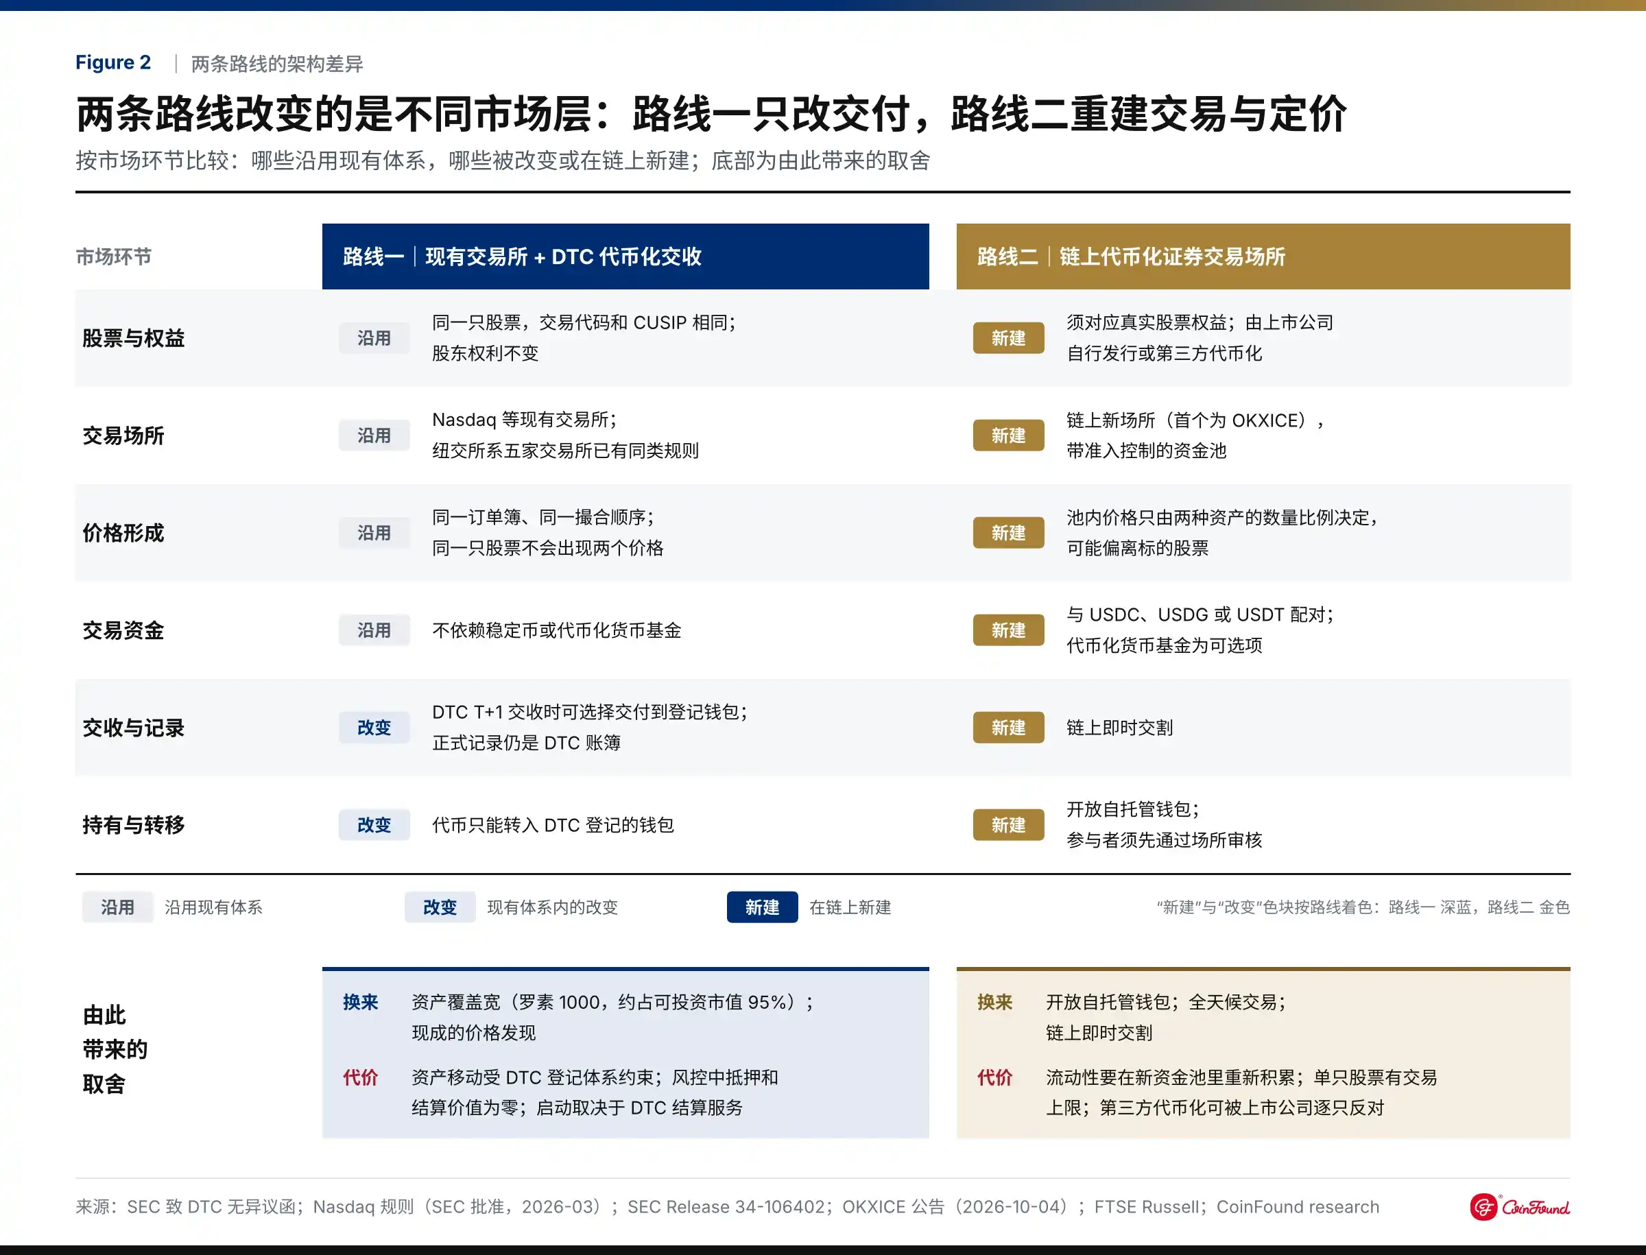Screen dimensions: 1646x1255
Task: Click 代价 label in the blue trade-off box
Action: 360,1077
